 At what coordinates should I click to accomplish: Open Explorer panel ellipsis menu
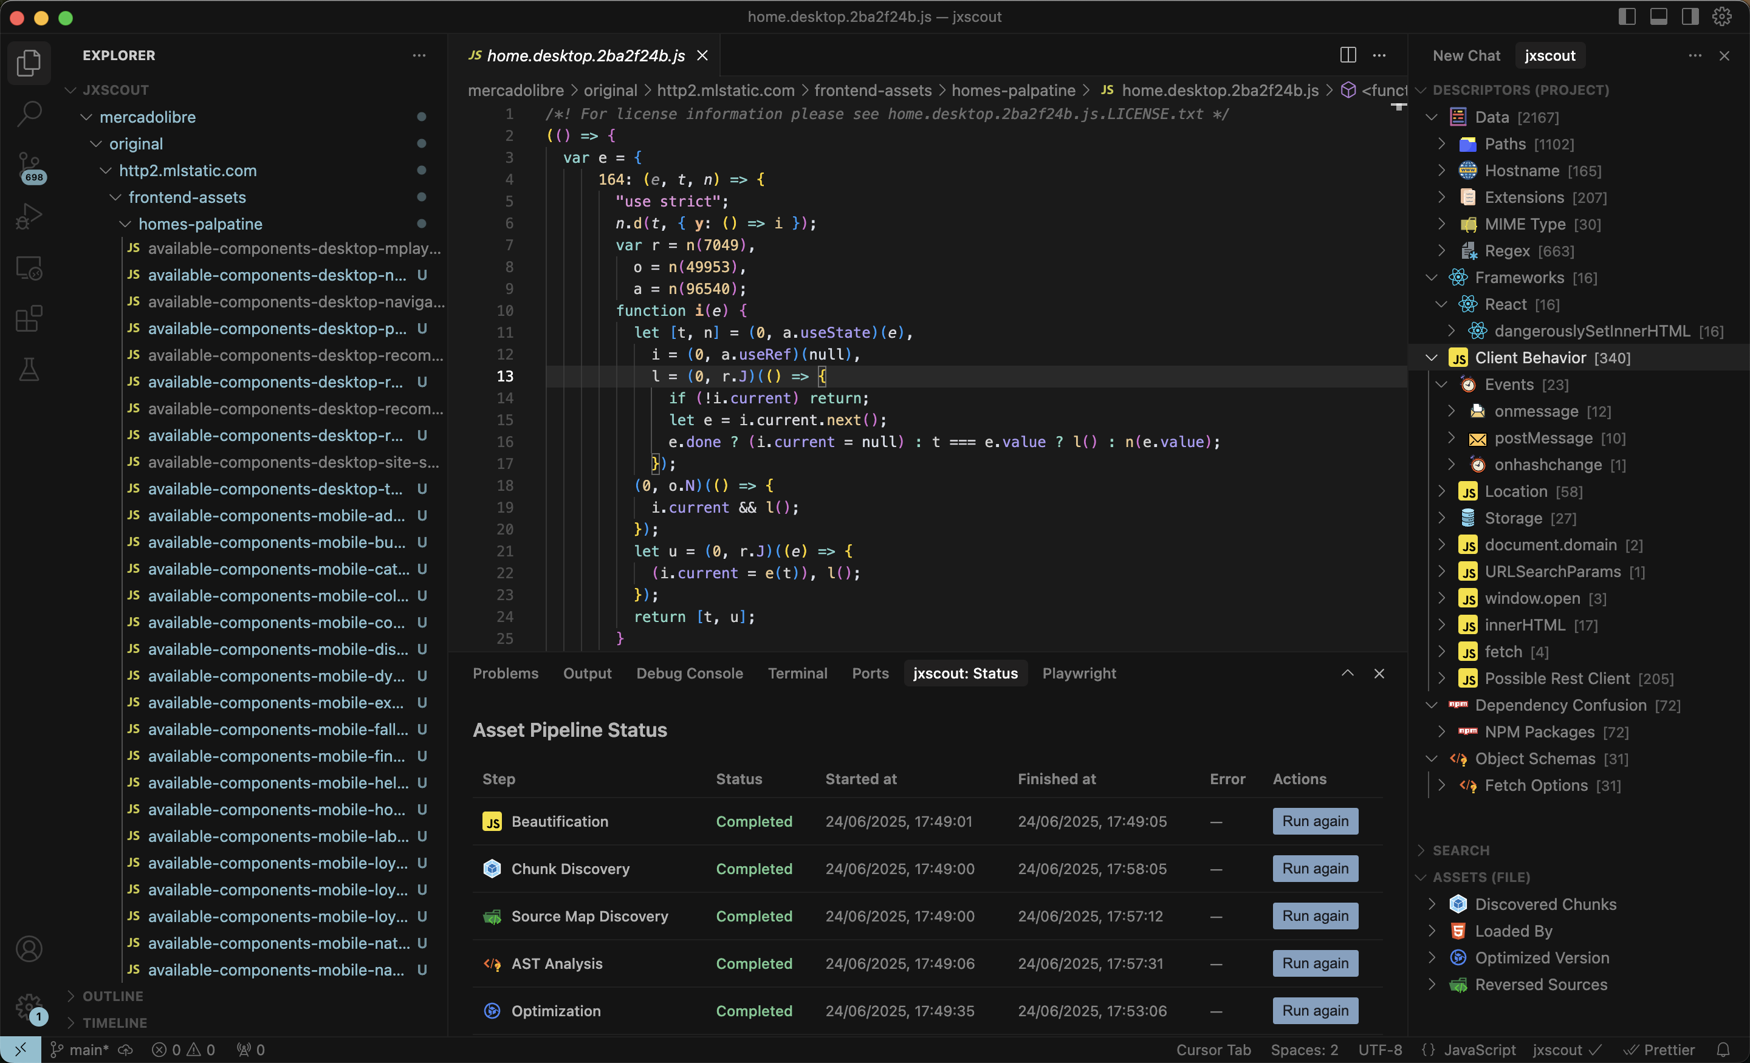tap(419, 55)
